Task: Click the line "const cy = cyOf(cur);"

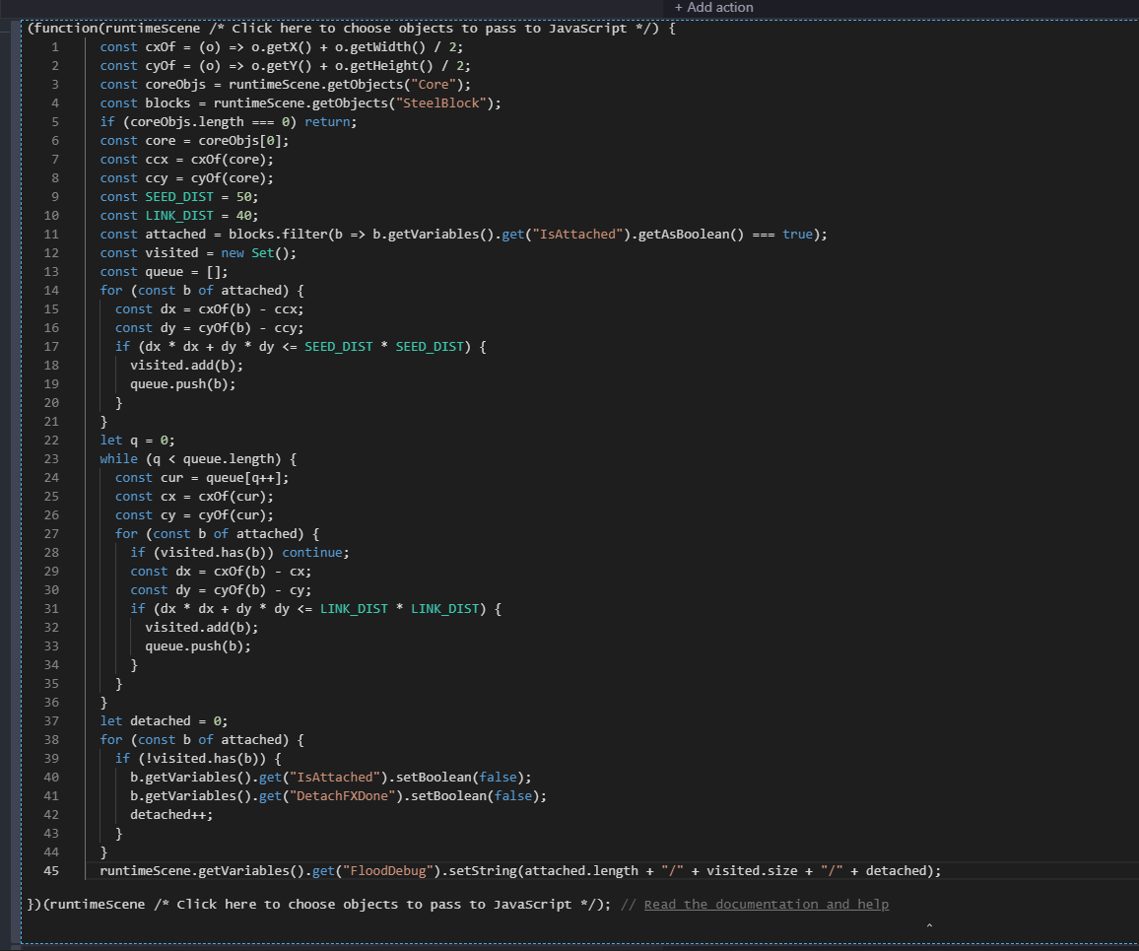Action: coord(195,515)
